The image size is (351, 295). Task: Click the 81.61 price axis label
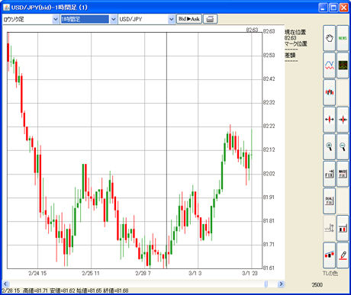click(x=269, y=268)
